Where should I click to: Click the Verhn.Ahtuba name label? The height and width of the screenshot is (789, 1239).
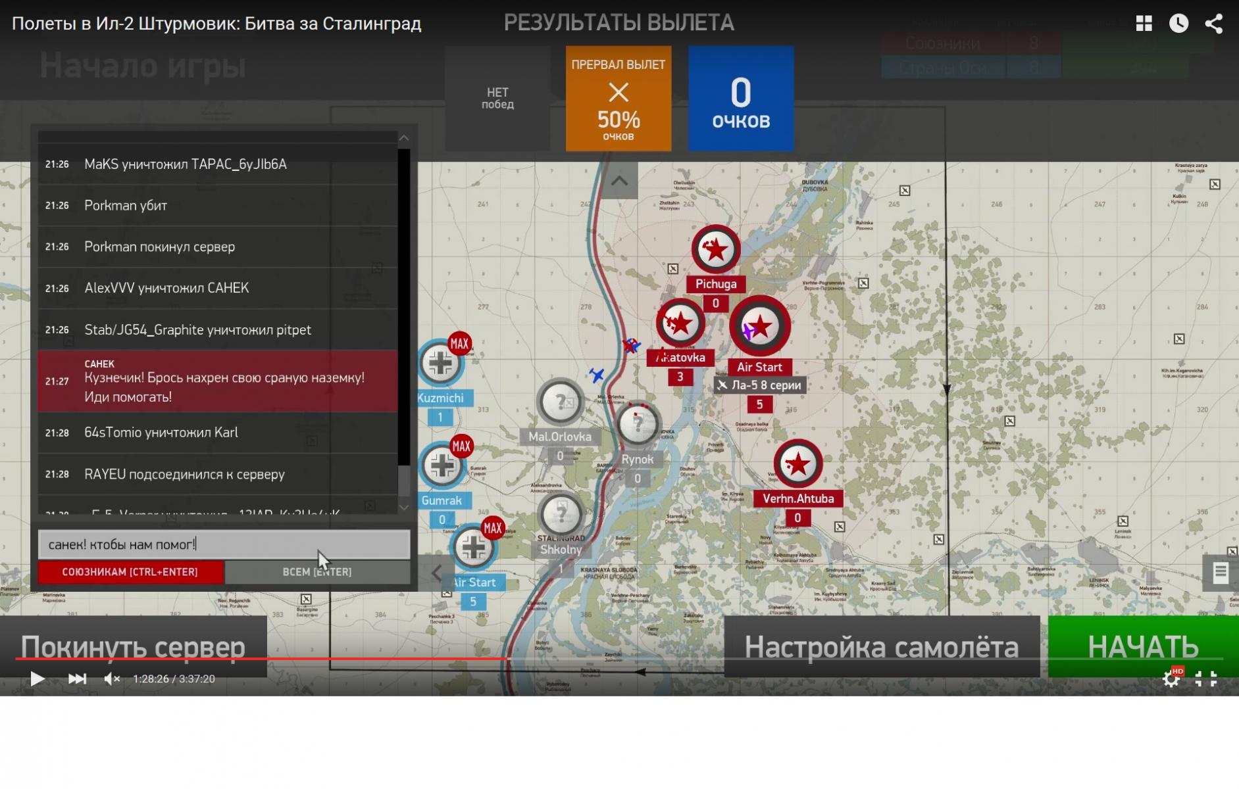798,498
